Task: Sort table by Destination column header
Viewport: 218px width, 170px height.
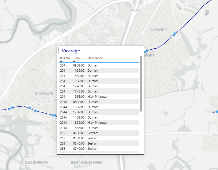Action: 95,58
